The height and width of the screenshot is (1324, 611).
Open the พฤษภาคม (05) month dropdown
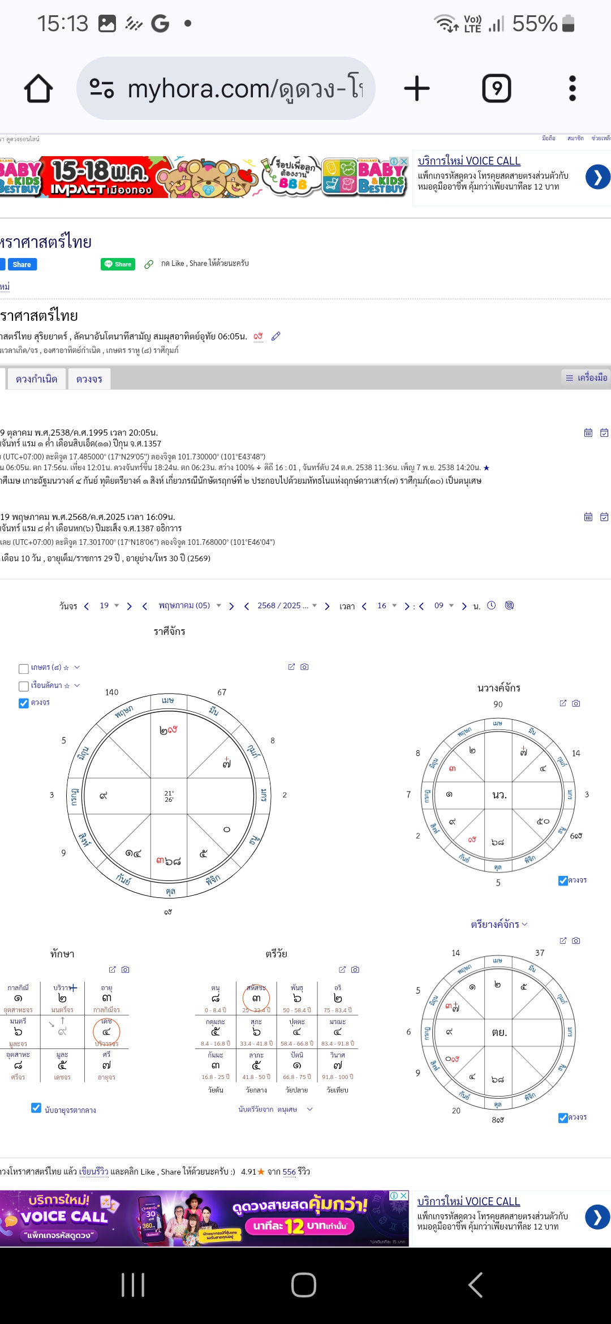tap(190, 605)
